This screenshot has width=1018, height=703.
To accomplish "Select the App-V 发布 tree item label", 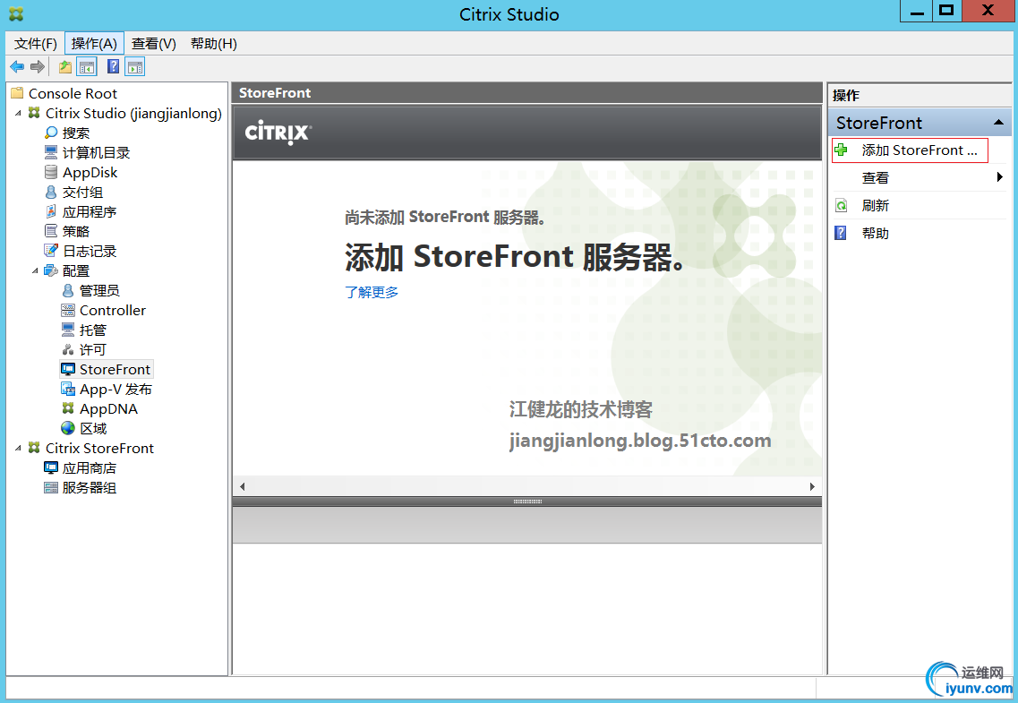I will pyautogui.click(x=115, y=389).
